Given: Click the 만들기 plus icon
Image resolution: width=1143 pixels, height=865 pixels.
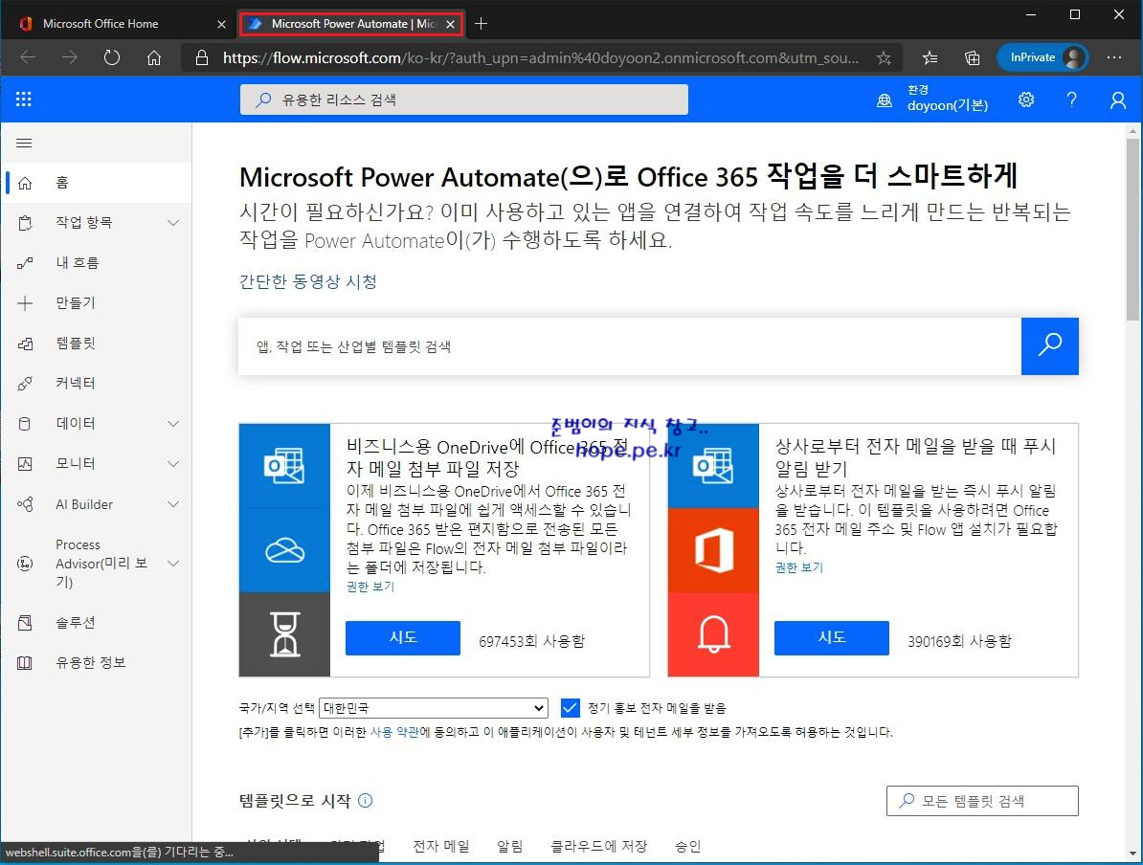Looking at the screenshot, I should 25,303.
